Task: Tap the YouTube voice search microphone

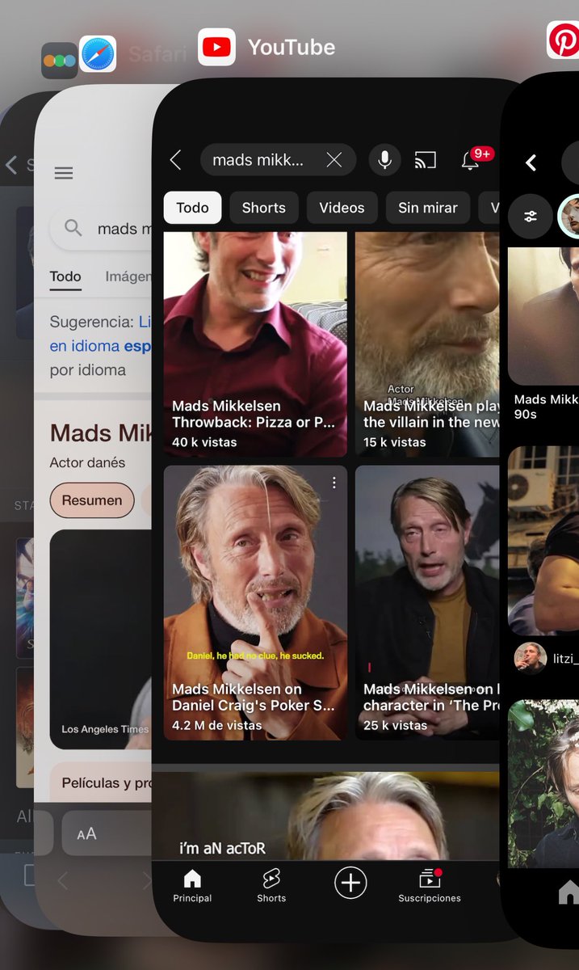Action: (385, 160)
